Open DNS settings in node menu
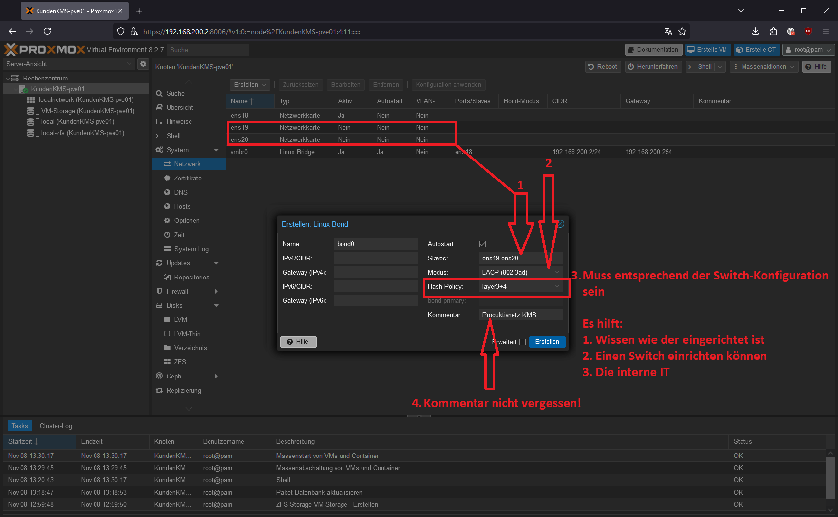 [x=181, y=192]
